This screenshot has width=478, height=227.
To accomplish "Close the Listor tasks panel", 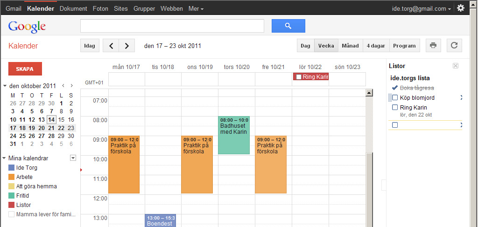I will 456,66.
